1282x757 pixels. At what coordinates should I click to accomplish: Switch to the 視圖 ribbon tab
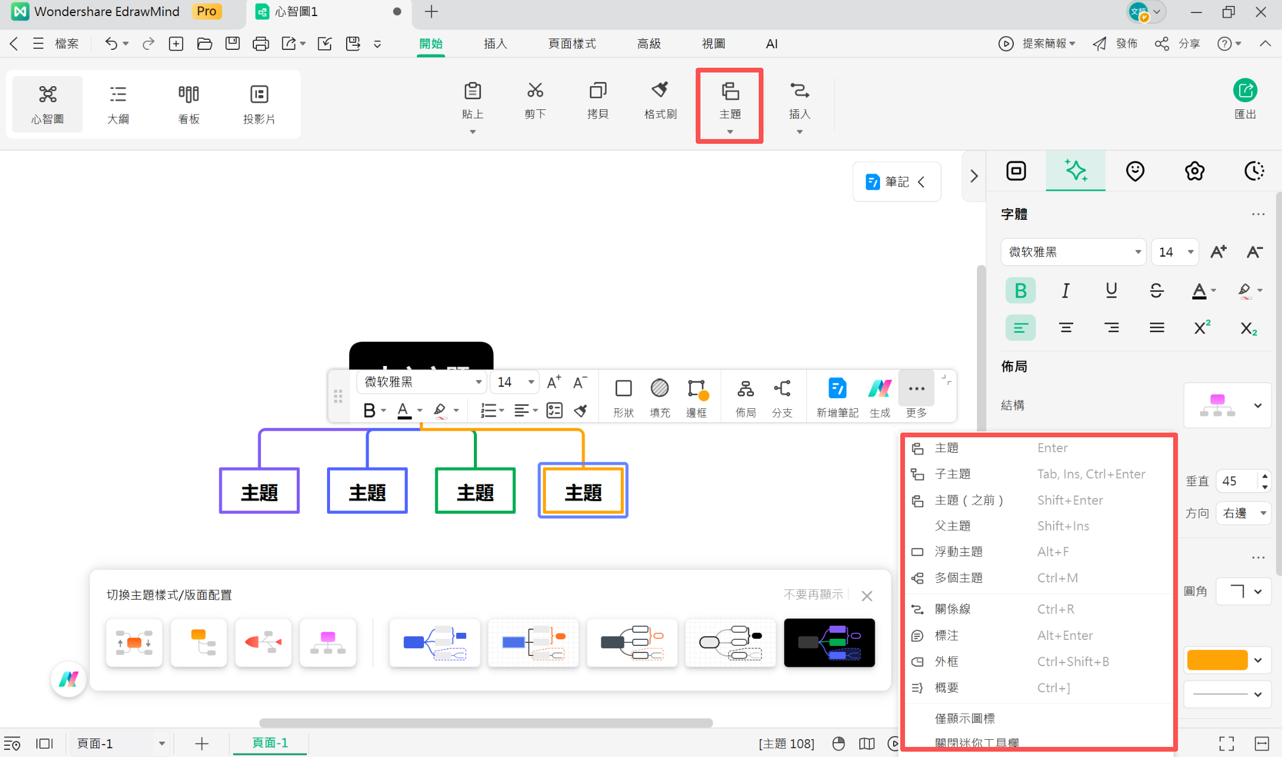714,43
